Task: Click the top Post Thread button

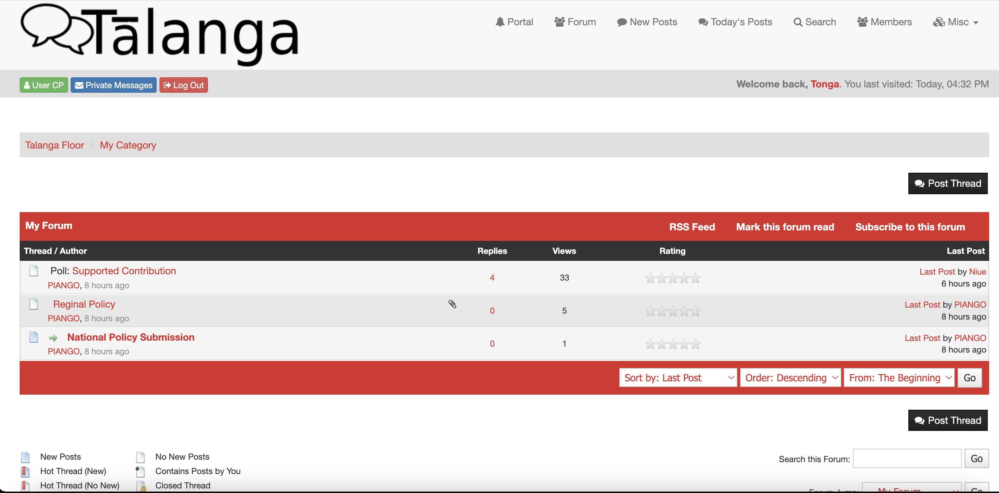Action: coord(947,183)
